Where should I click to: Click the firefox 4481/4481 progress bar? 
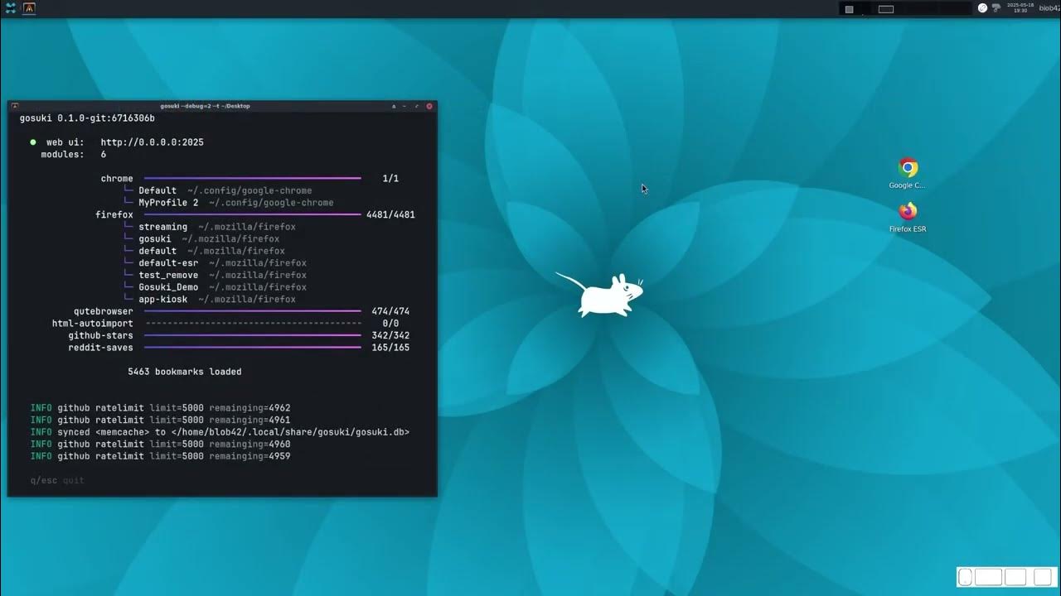[x=252, y=214]
